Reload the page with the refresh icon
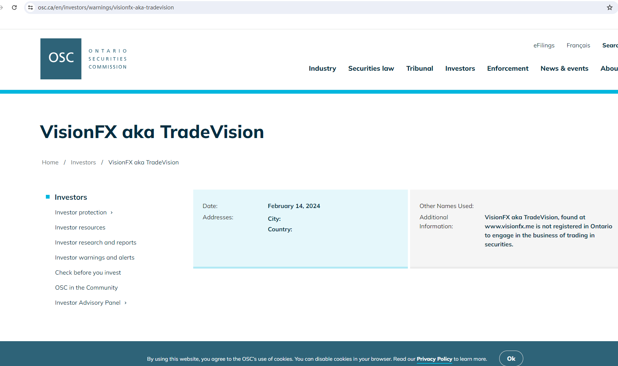Screen dimensions: 618x366 point(14,8)
